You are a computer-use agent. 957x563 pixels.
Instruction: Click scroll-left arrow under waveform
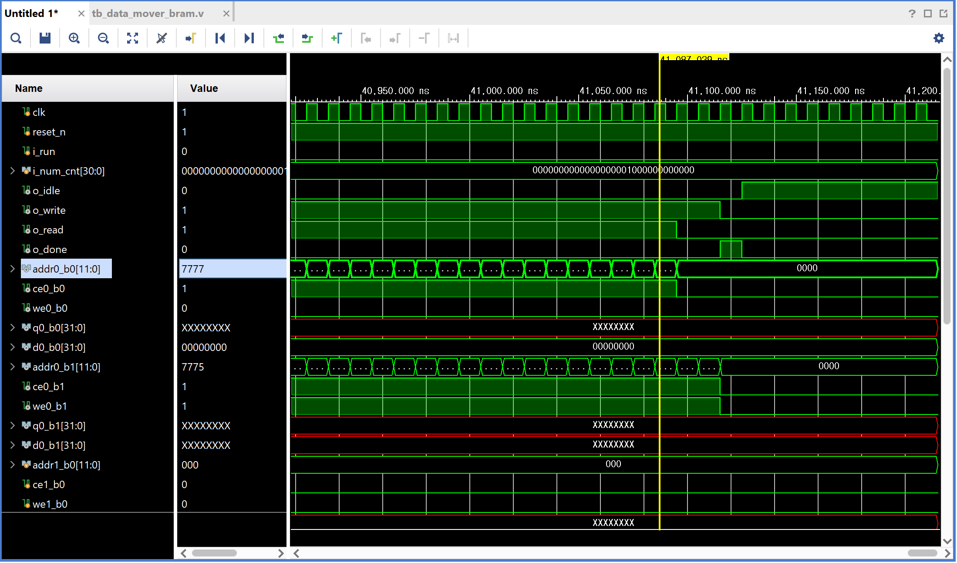click(x=296, y=553)
